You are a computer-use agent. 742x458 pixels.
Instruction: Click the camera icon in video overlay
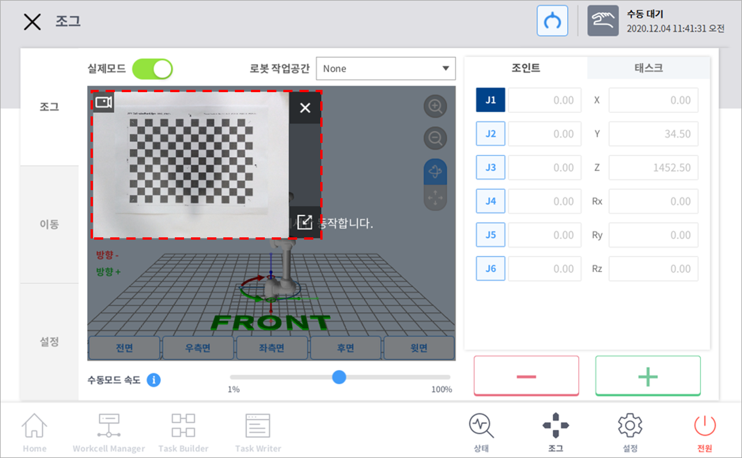pyautogui.click(x=103, y=103)
